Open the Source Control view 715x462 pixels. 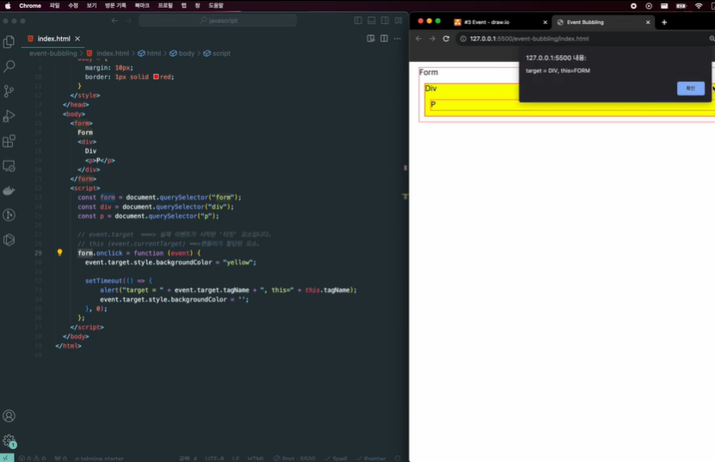(x=9, y=91)
